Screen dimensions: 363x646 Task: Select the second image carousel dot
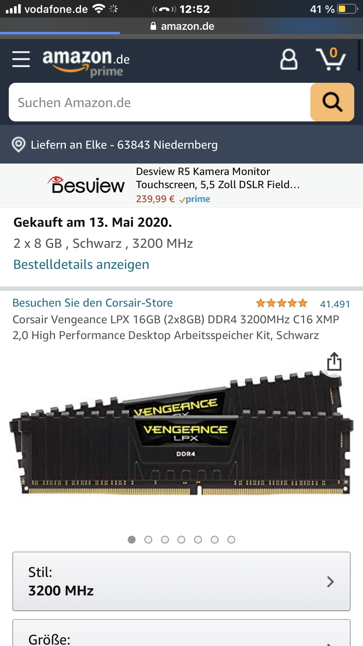point(148,540)
